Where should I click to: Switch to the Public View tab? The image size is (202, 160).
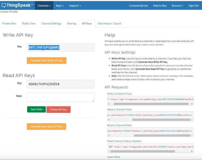(29, 23)
